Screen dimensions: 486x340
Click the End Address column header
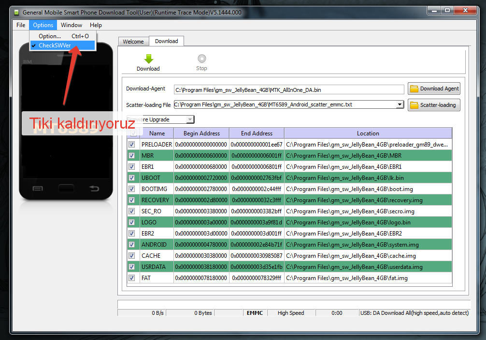point(257,133)
